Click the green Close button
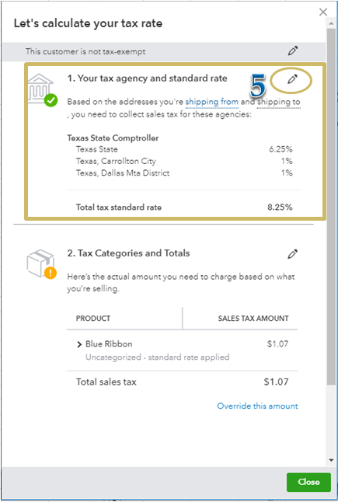Viewport: 338px width, 502px height. [x=308, y=482]
